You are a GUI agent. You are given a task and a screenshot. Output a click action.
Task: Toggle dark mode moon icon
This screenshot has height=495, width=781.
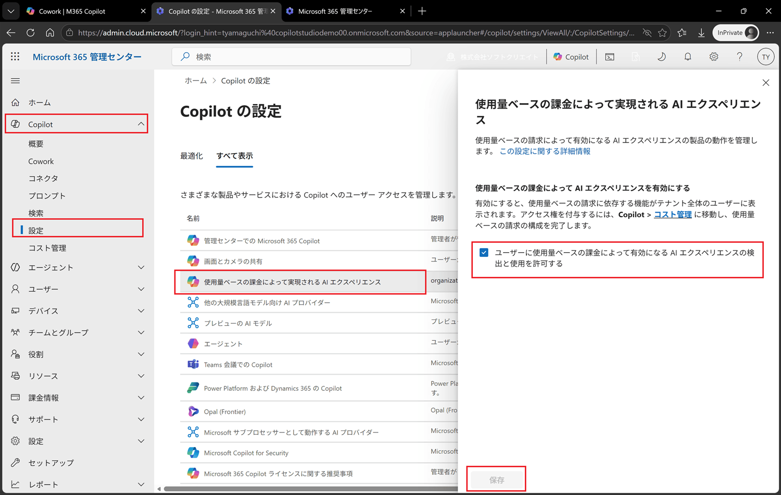(x=661, y=57)
